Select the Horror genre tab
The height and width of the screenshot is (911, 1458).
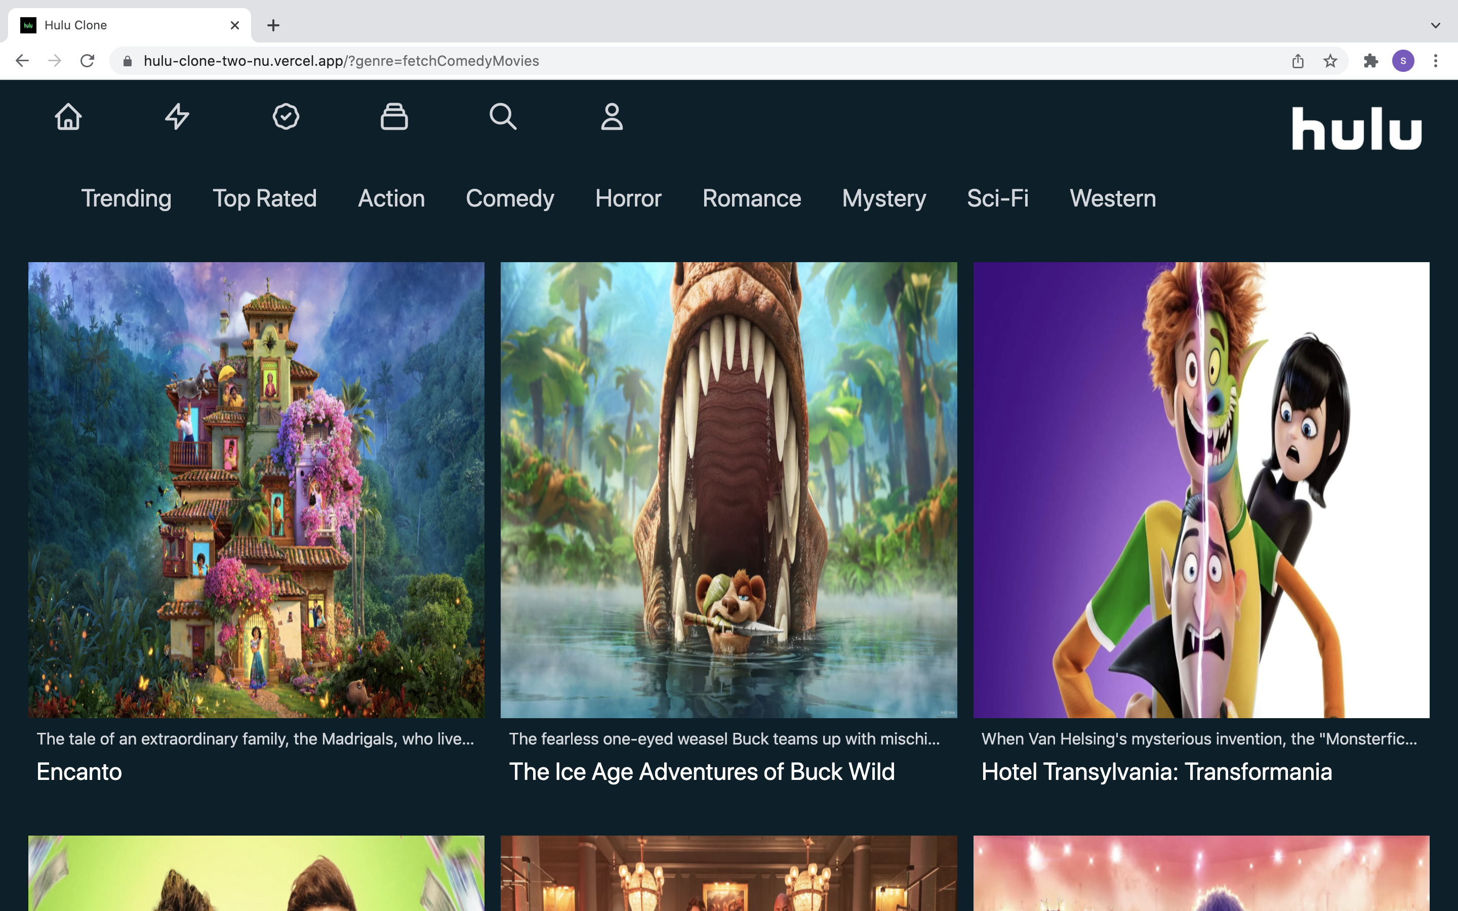point(628,198)
